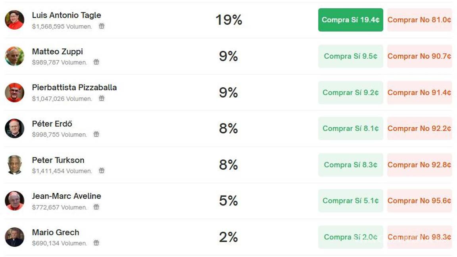Click the gift icon beside Matteo Zuppi's volume
Image resolution: width=457 pixels, height=257 pixels.
tap(96, 62)
